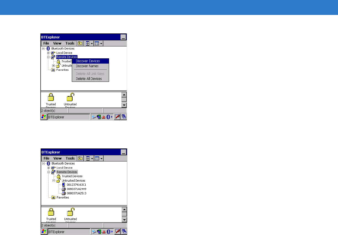Collapse Remote Devices node in context-menu window
Viewport: 338px width, 235px height.
pyautogui.click(x=48, y=57)
